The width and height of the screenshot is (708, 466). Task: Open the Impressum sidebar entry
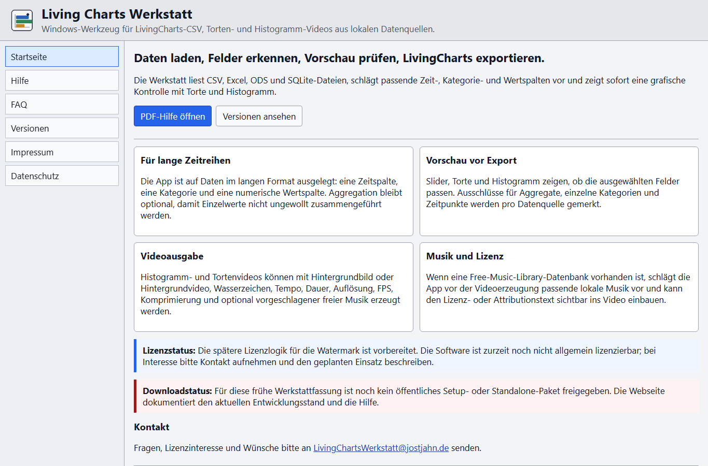click(x=62, y=152)
